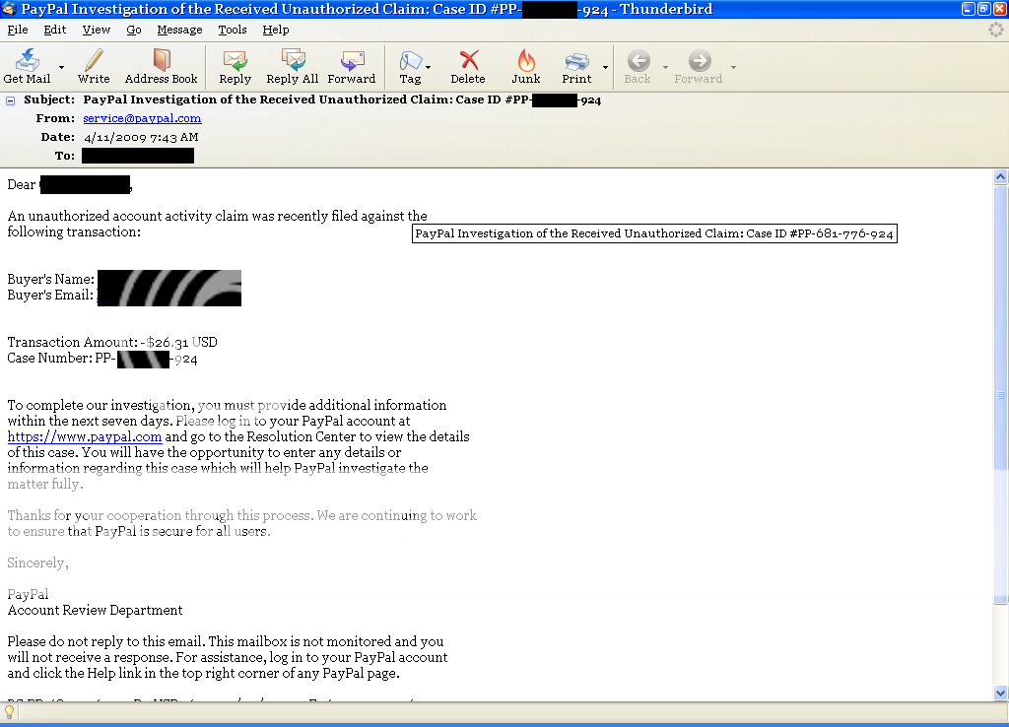The height and width of the screenshot is (727, 1009).
Task: Click the service@paypal.com sender link
Action: 142,118
